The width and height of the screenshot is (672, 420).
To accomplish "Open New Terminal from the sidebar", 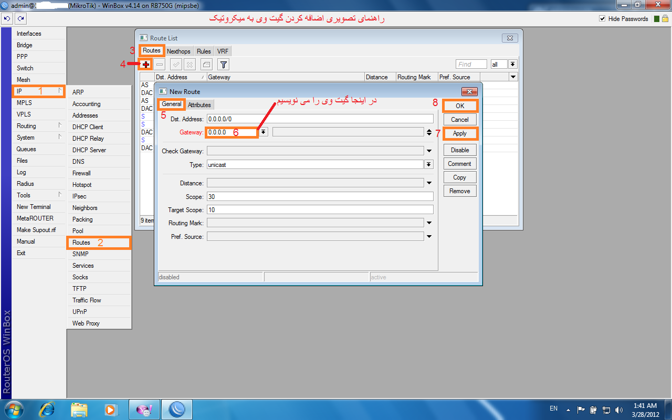I will 39,207.
